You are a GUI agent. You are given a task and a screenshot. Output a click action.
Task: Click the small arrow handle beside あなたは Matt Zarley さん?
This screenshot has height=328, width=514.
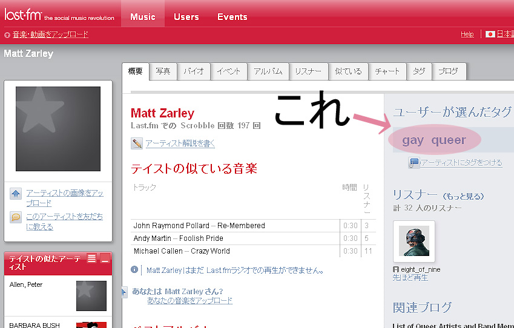[124, 292]
